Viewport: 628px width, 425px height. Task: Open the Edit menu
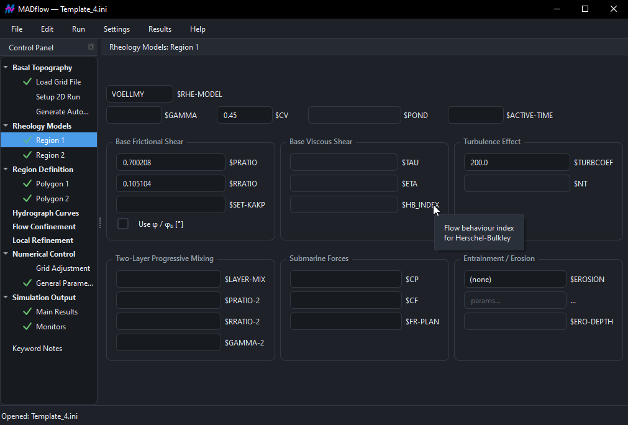[47, 29]
